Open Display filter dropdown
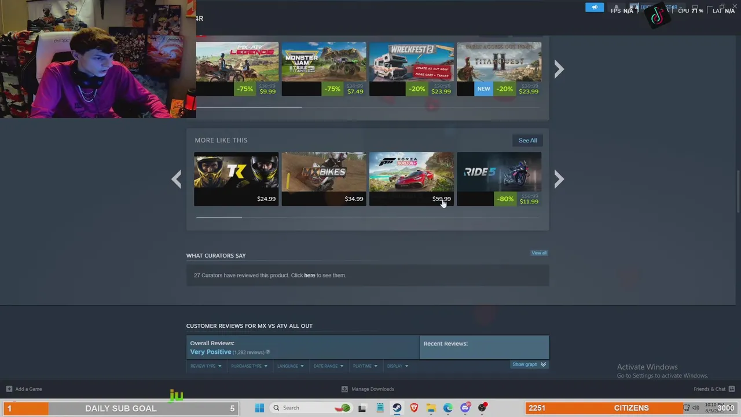Viewport: 741px width, 417px height. pos(397,366)
